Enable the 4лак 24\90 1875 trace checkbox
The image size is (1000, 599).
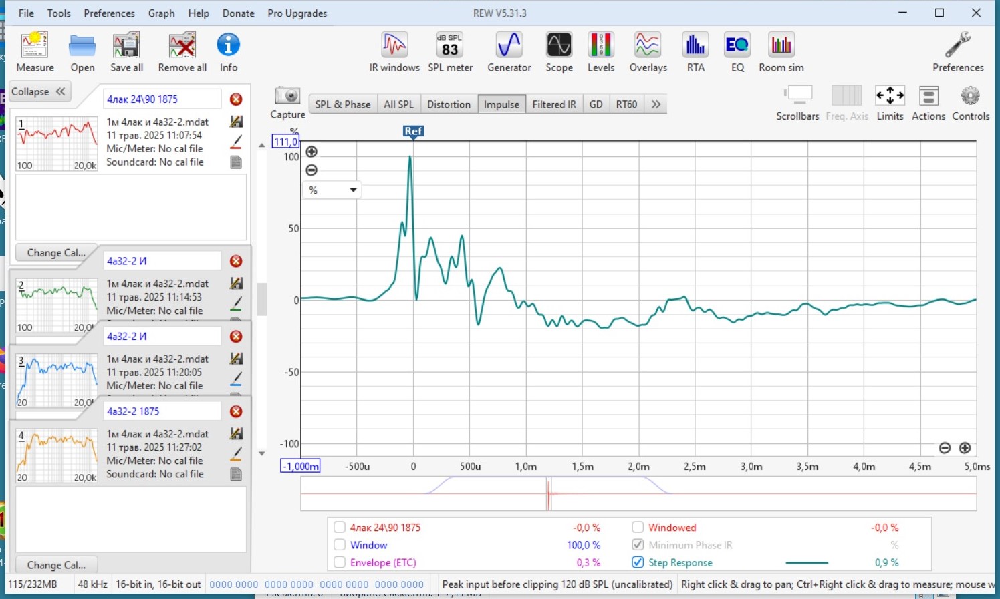point(340,528)
